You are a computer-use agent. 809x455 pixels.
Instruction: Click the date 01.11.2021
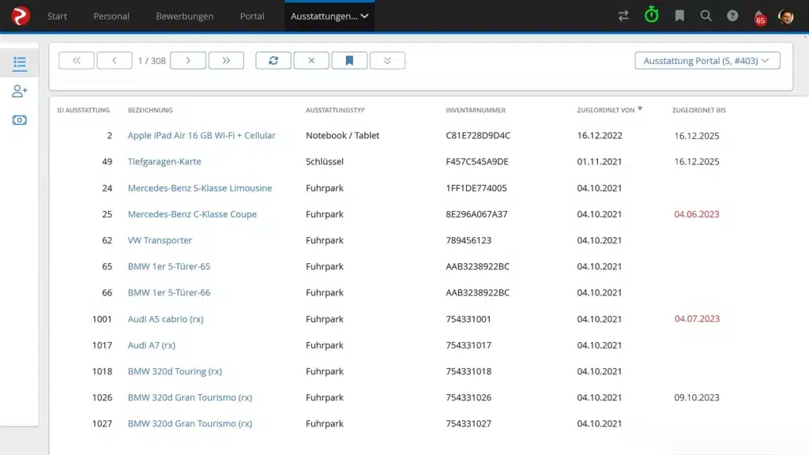[x=600, y=161]
